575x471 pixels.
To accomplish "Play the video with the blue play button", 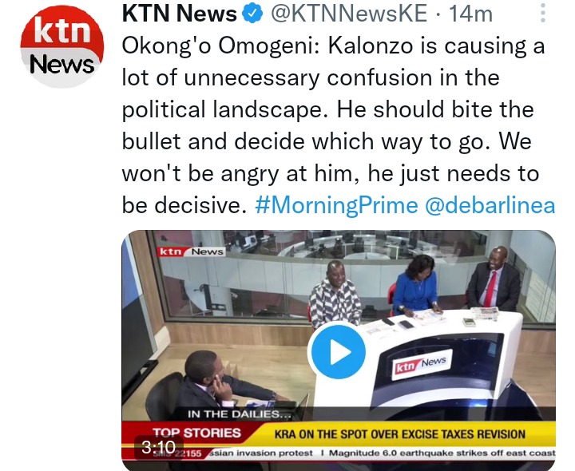I will click(337, 351).
